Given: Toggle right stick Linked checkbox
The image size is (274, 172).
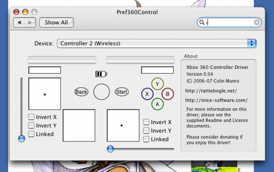Looking at the screenshot, I should (x=146, y=139).
